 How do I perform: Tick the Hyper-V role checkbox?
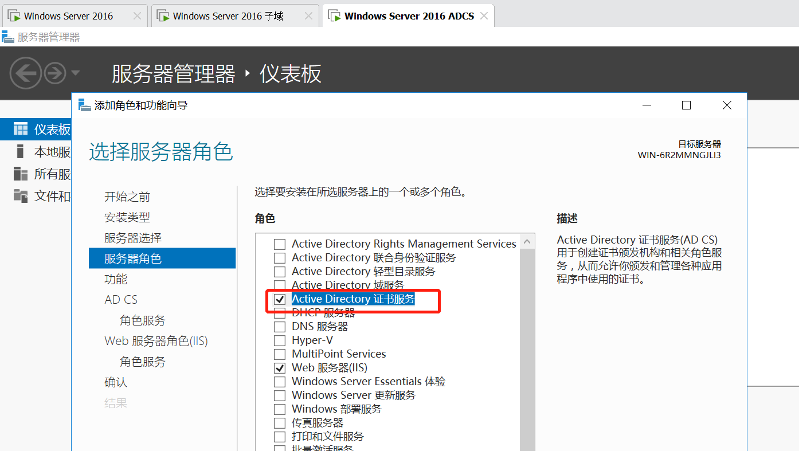pos(280,340)
